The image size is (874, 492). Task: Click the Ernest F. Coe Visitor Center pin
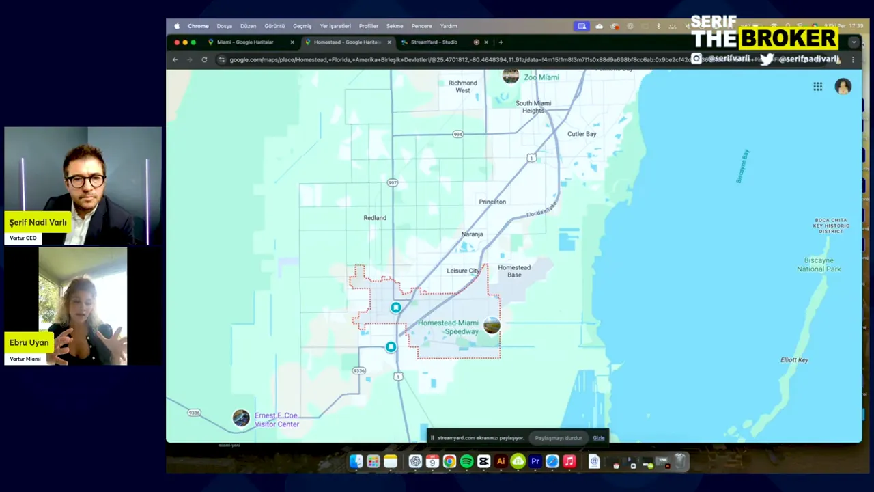pyautogui.click(x=241, y=418)
